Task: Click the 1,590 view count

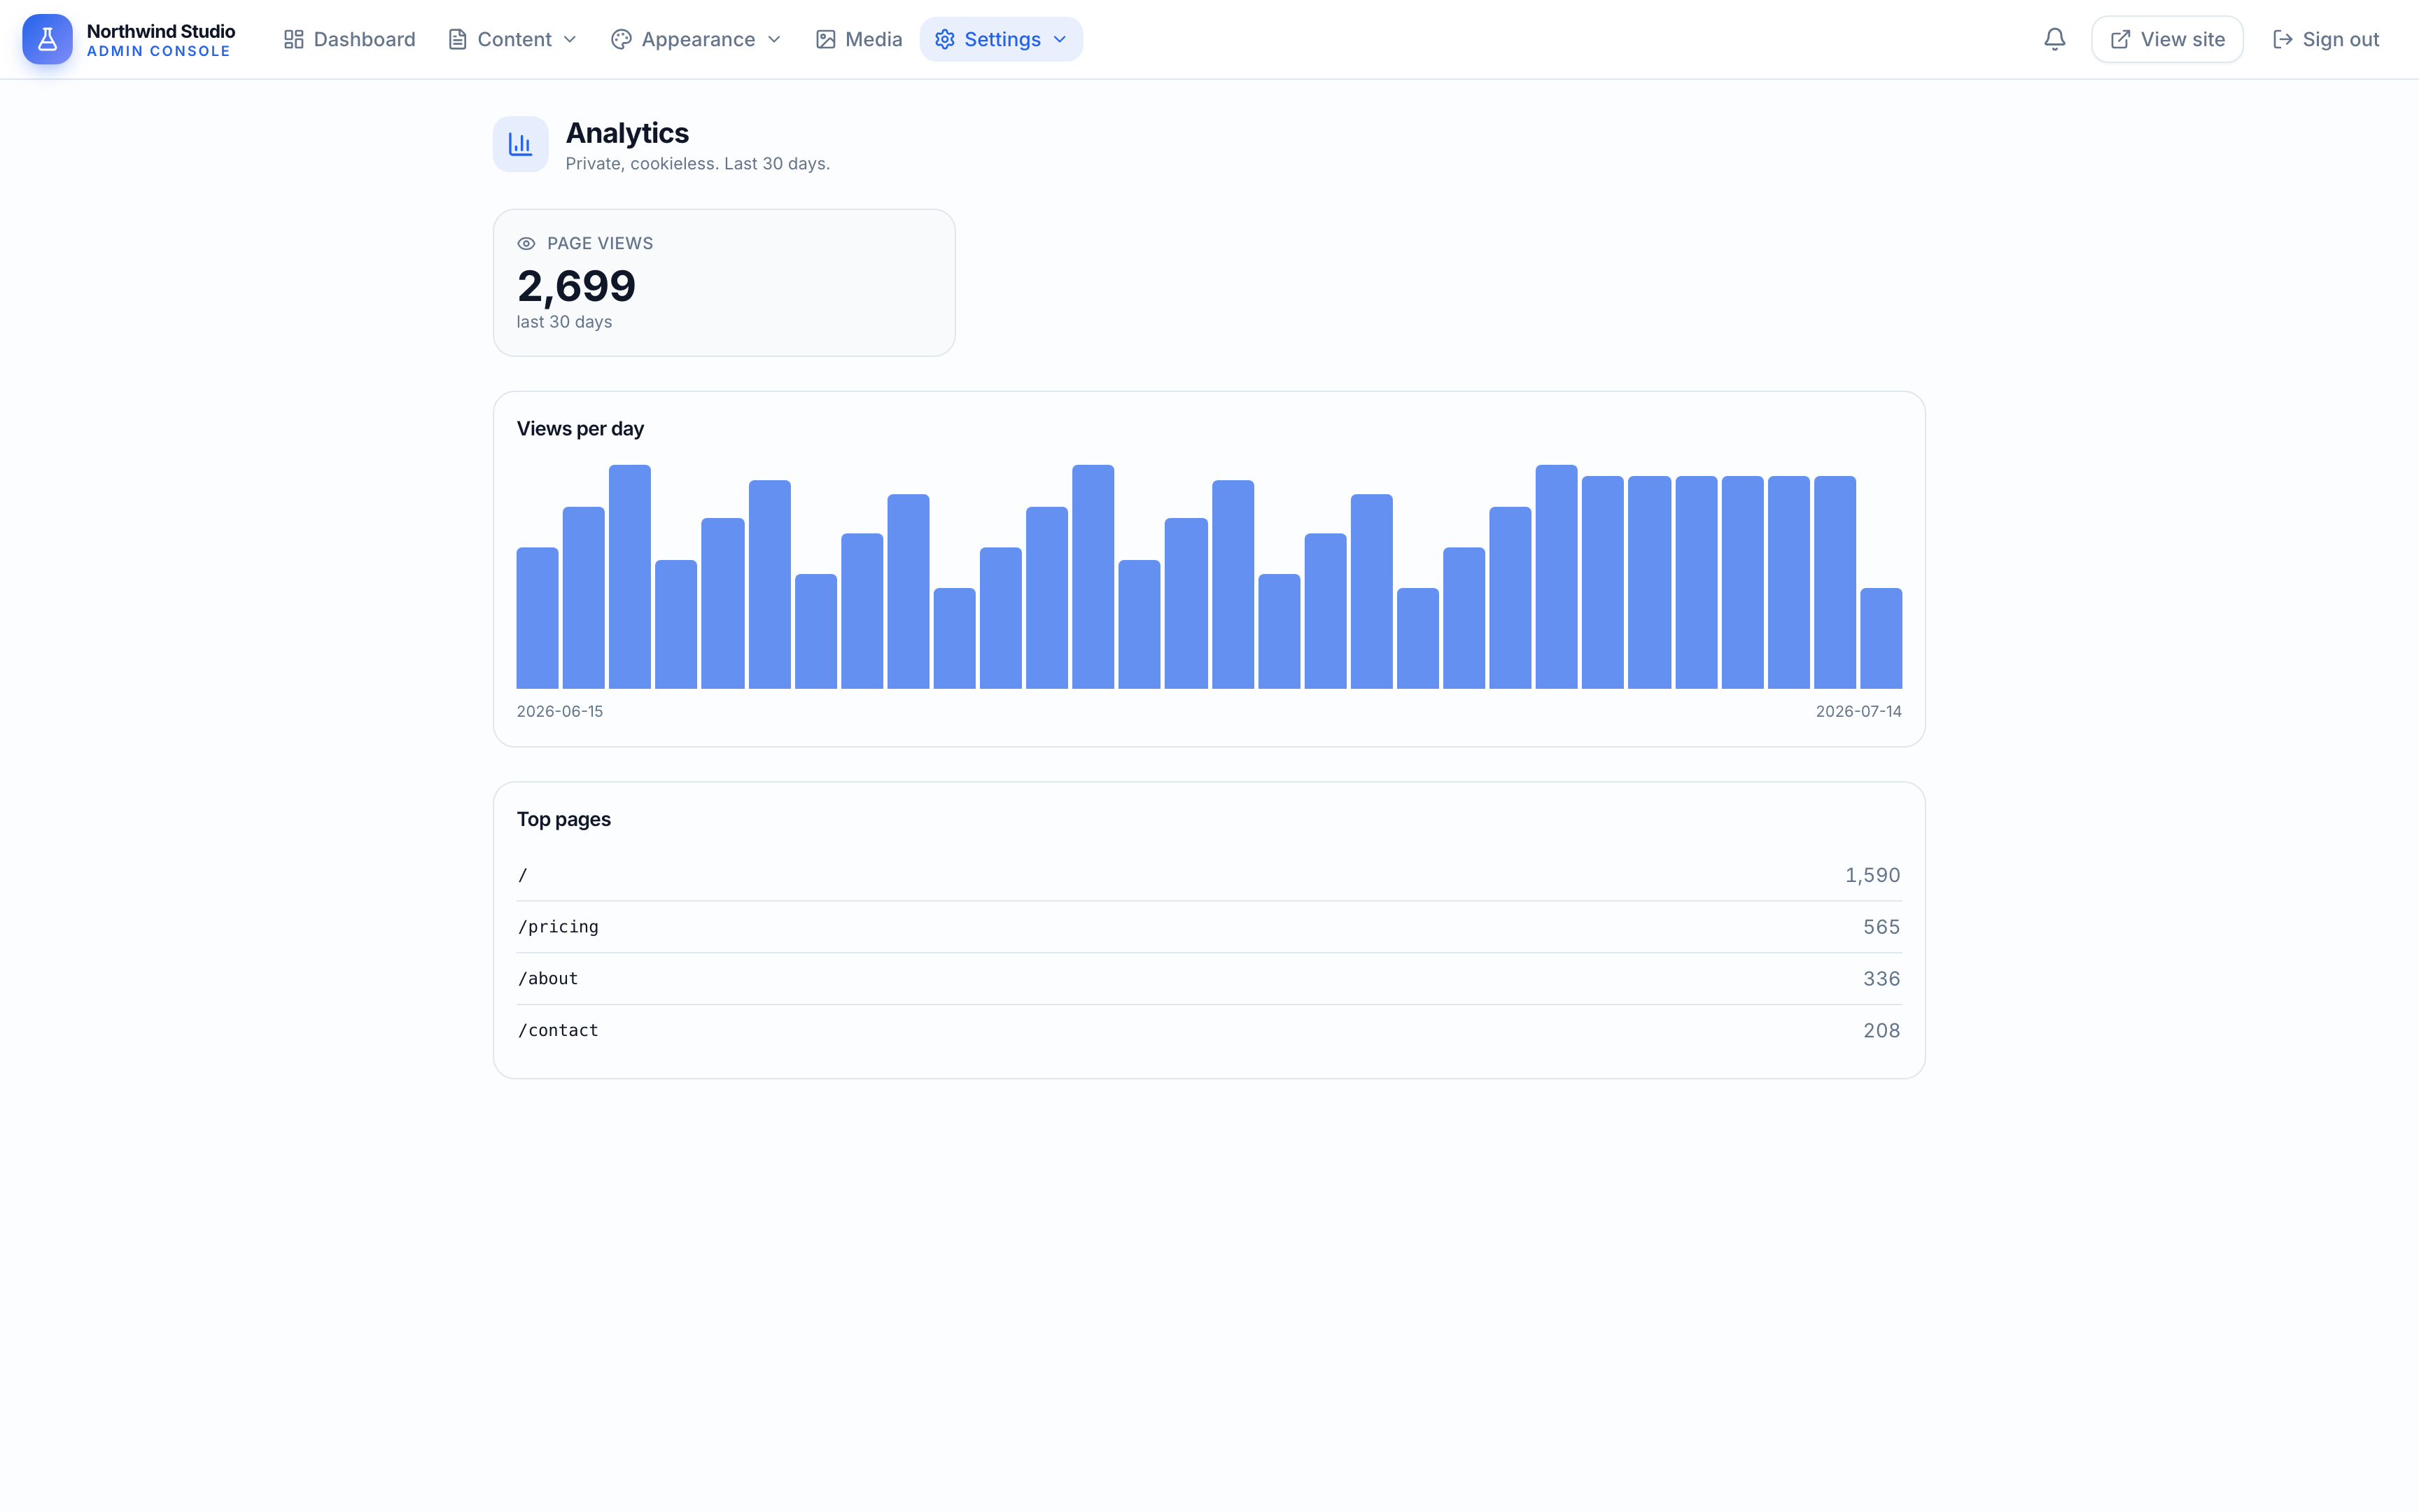Action: 1872,875
